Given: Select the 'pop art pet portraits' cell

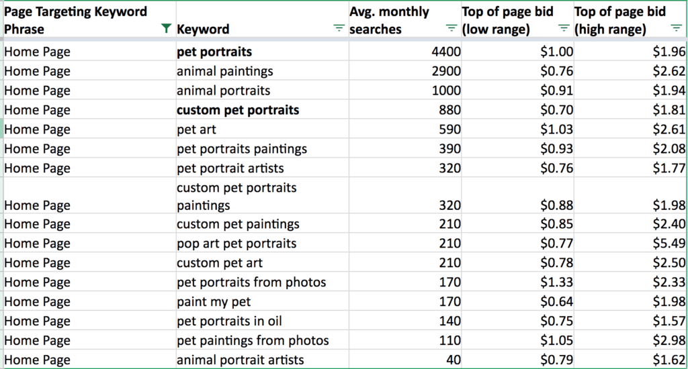Looking at the screenshot, I should point(262,244).
